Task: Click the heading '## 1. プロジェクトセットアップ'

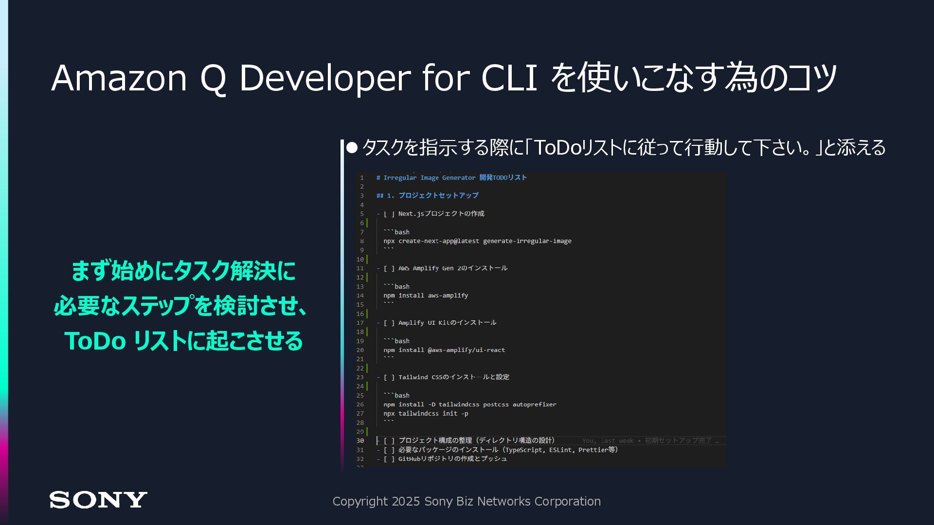Action: coord(427,195)
